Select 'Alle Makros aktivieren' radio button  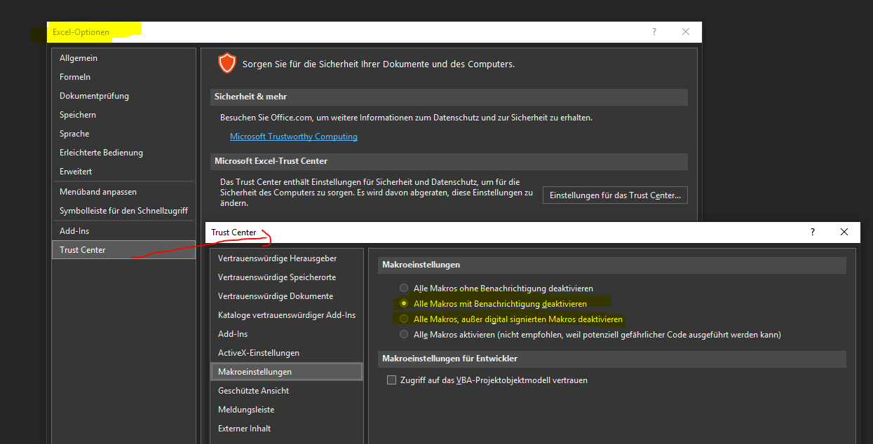(403, 335)
